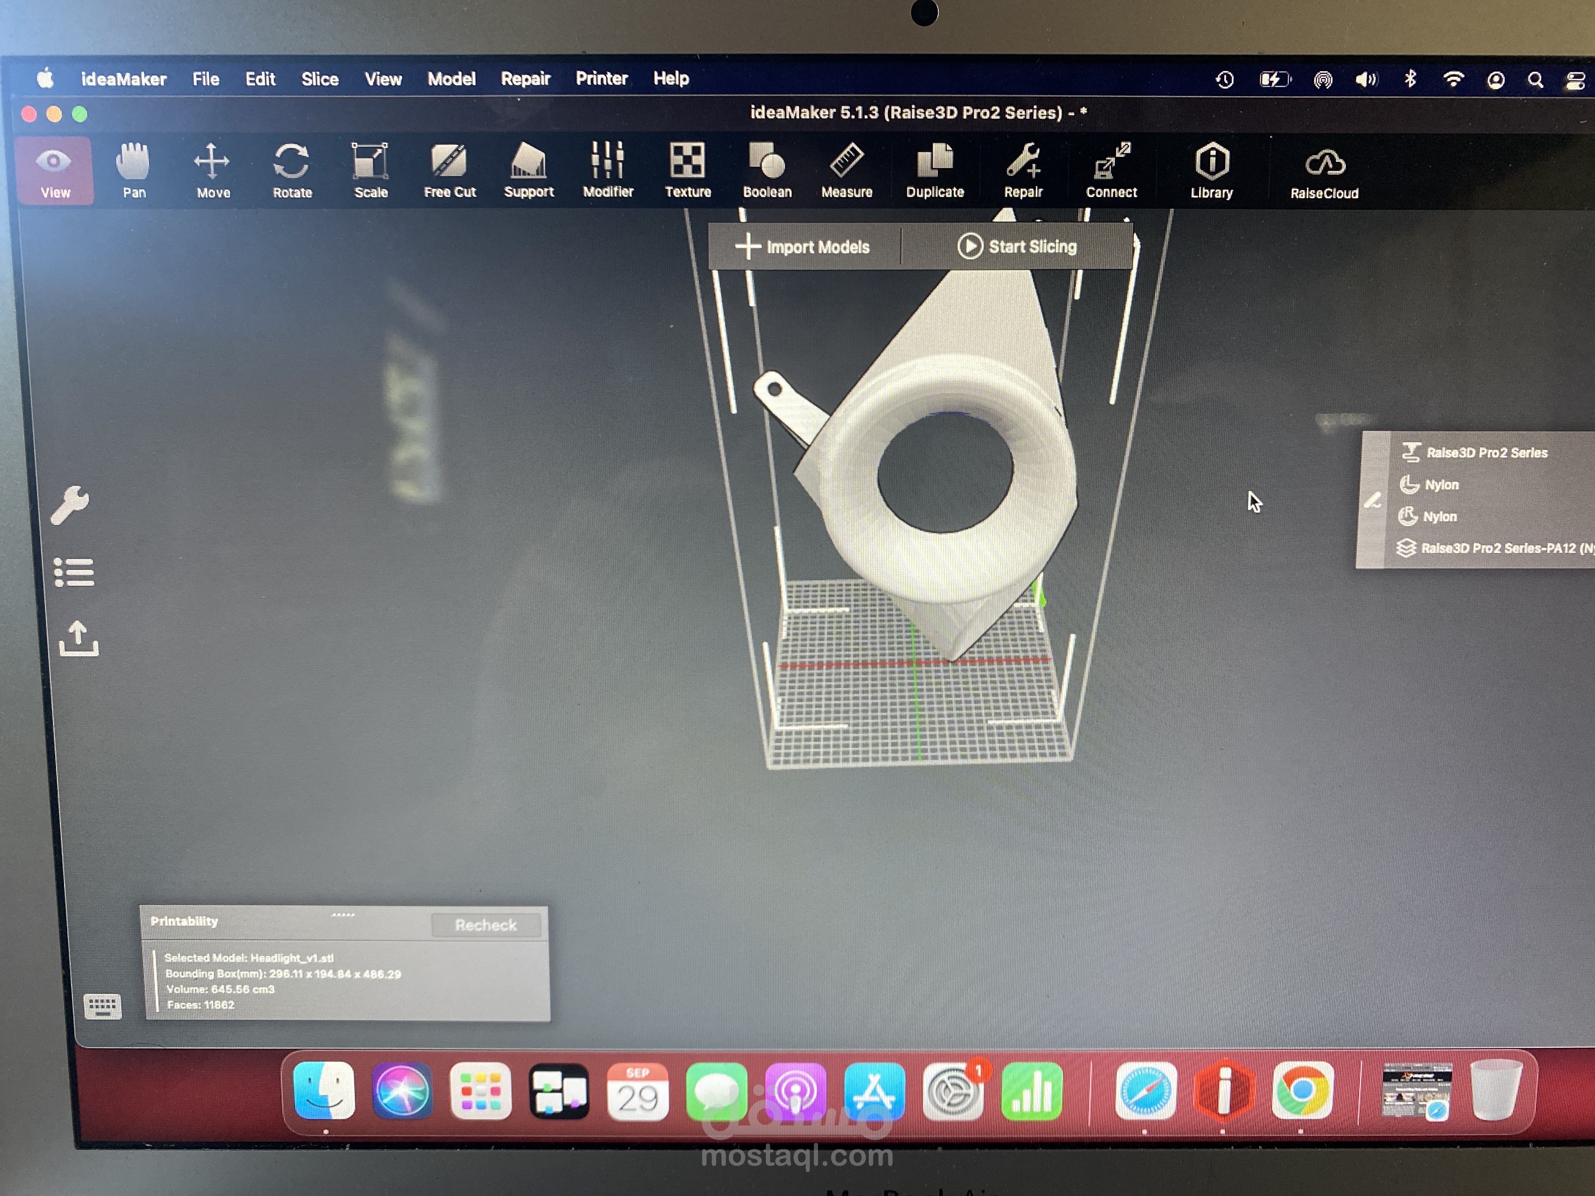Run the toolbar Repair tool
Screen dimensions: 1595x1196
(1023, 171)
